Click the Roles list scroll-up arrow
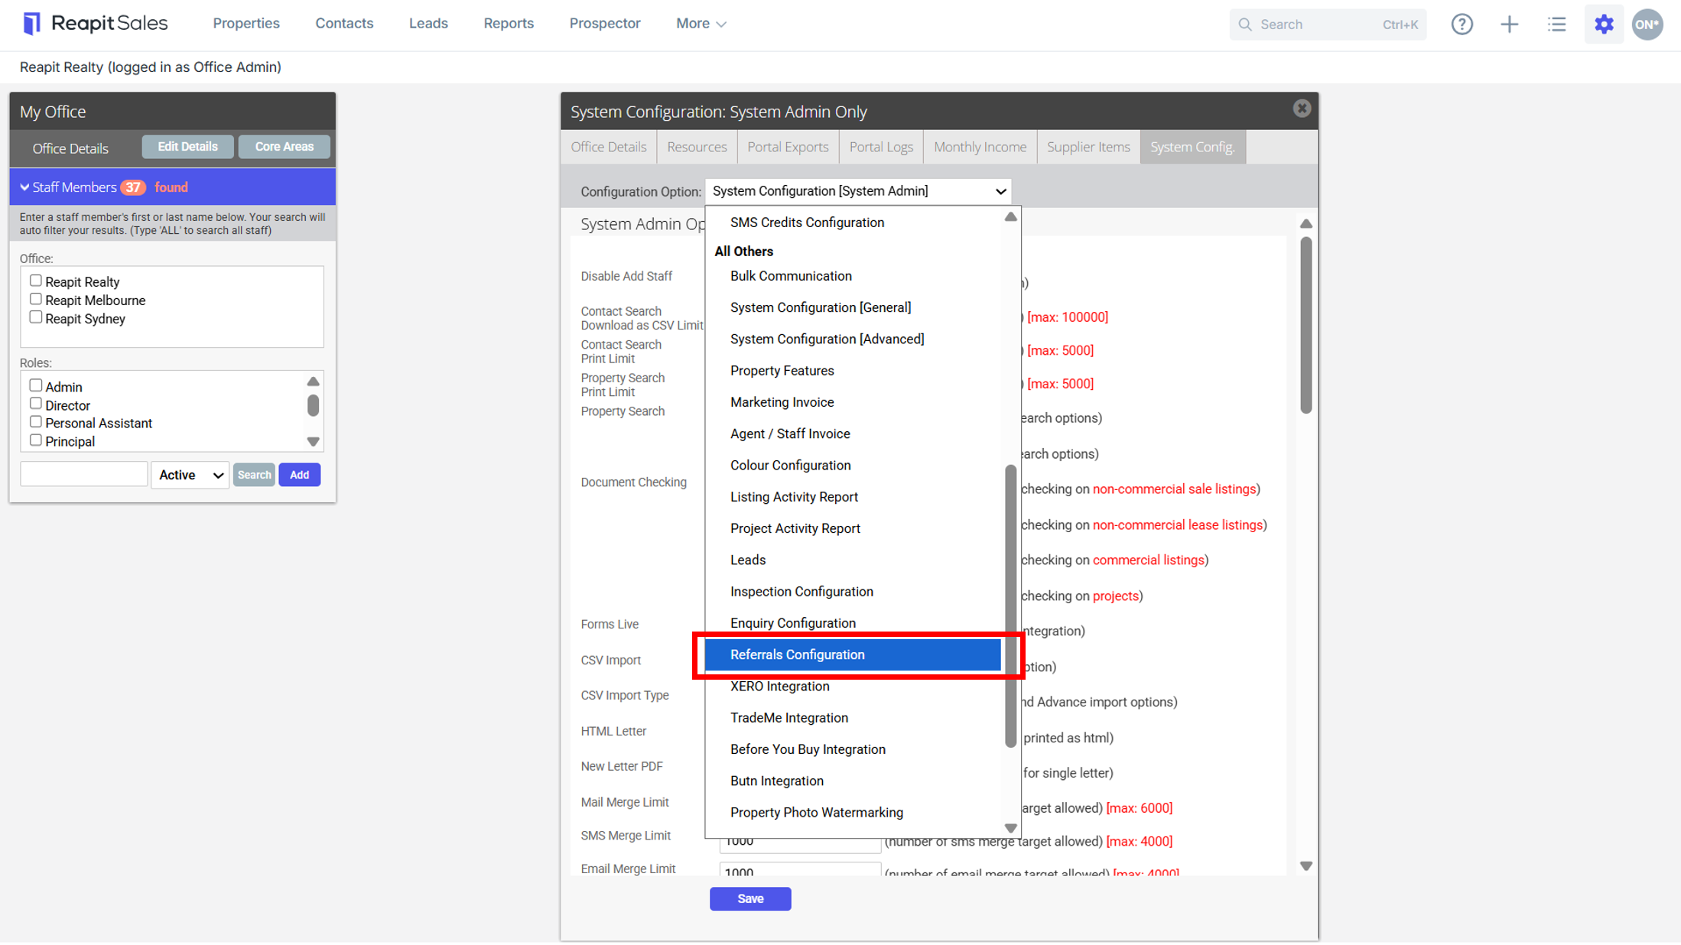This screenshot has width=1681, height=945. (x=313, y=382)
